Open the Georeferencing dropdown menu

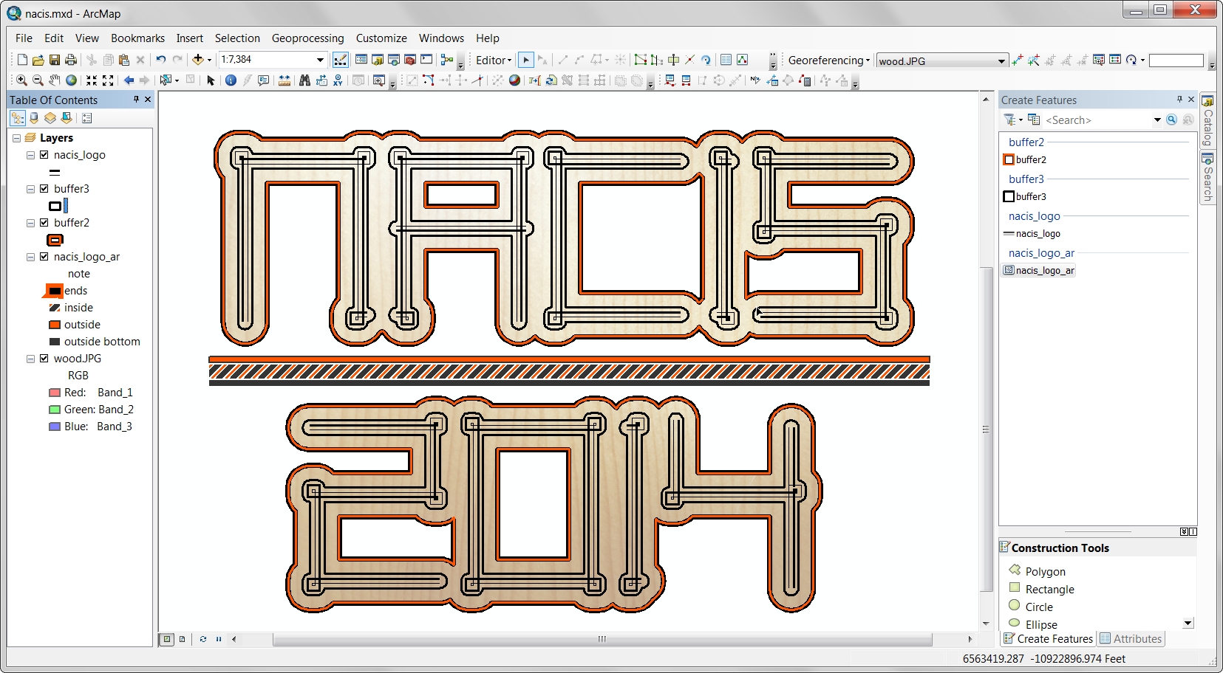coord(828,60)
